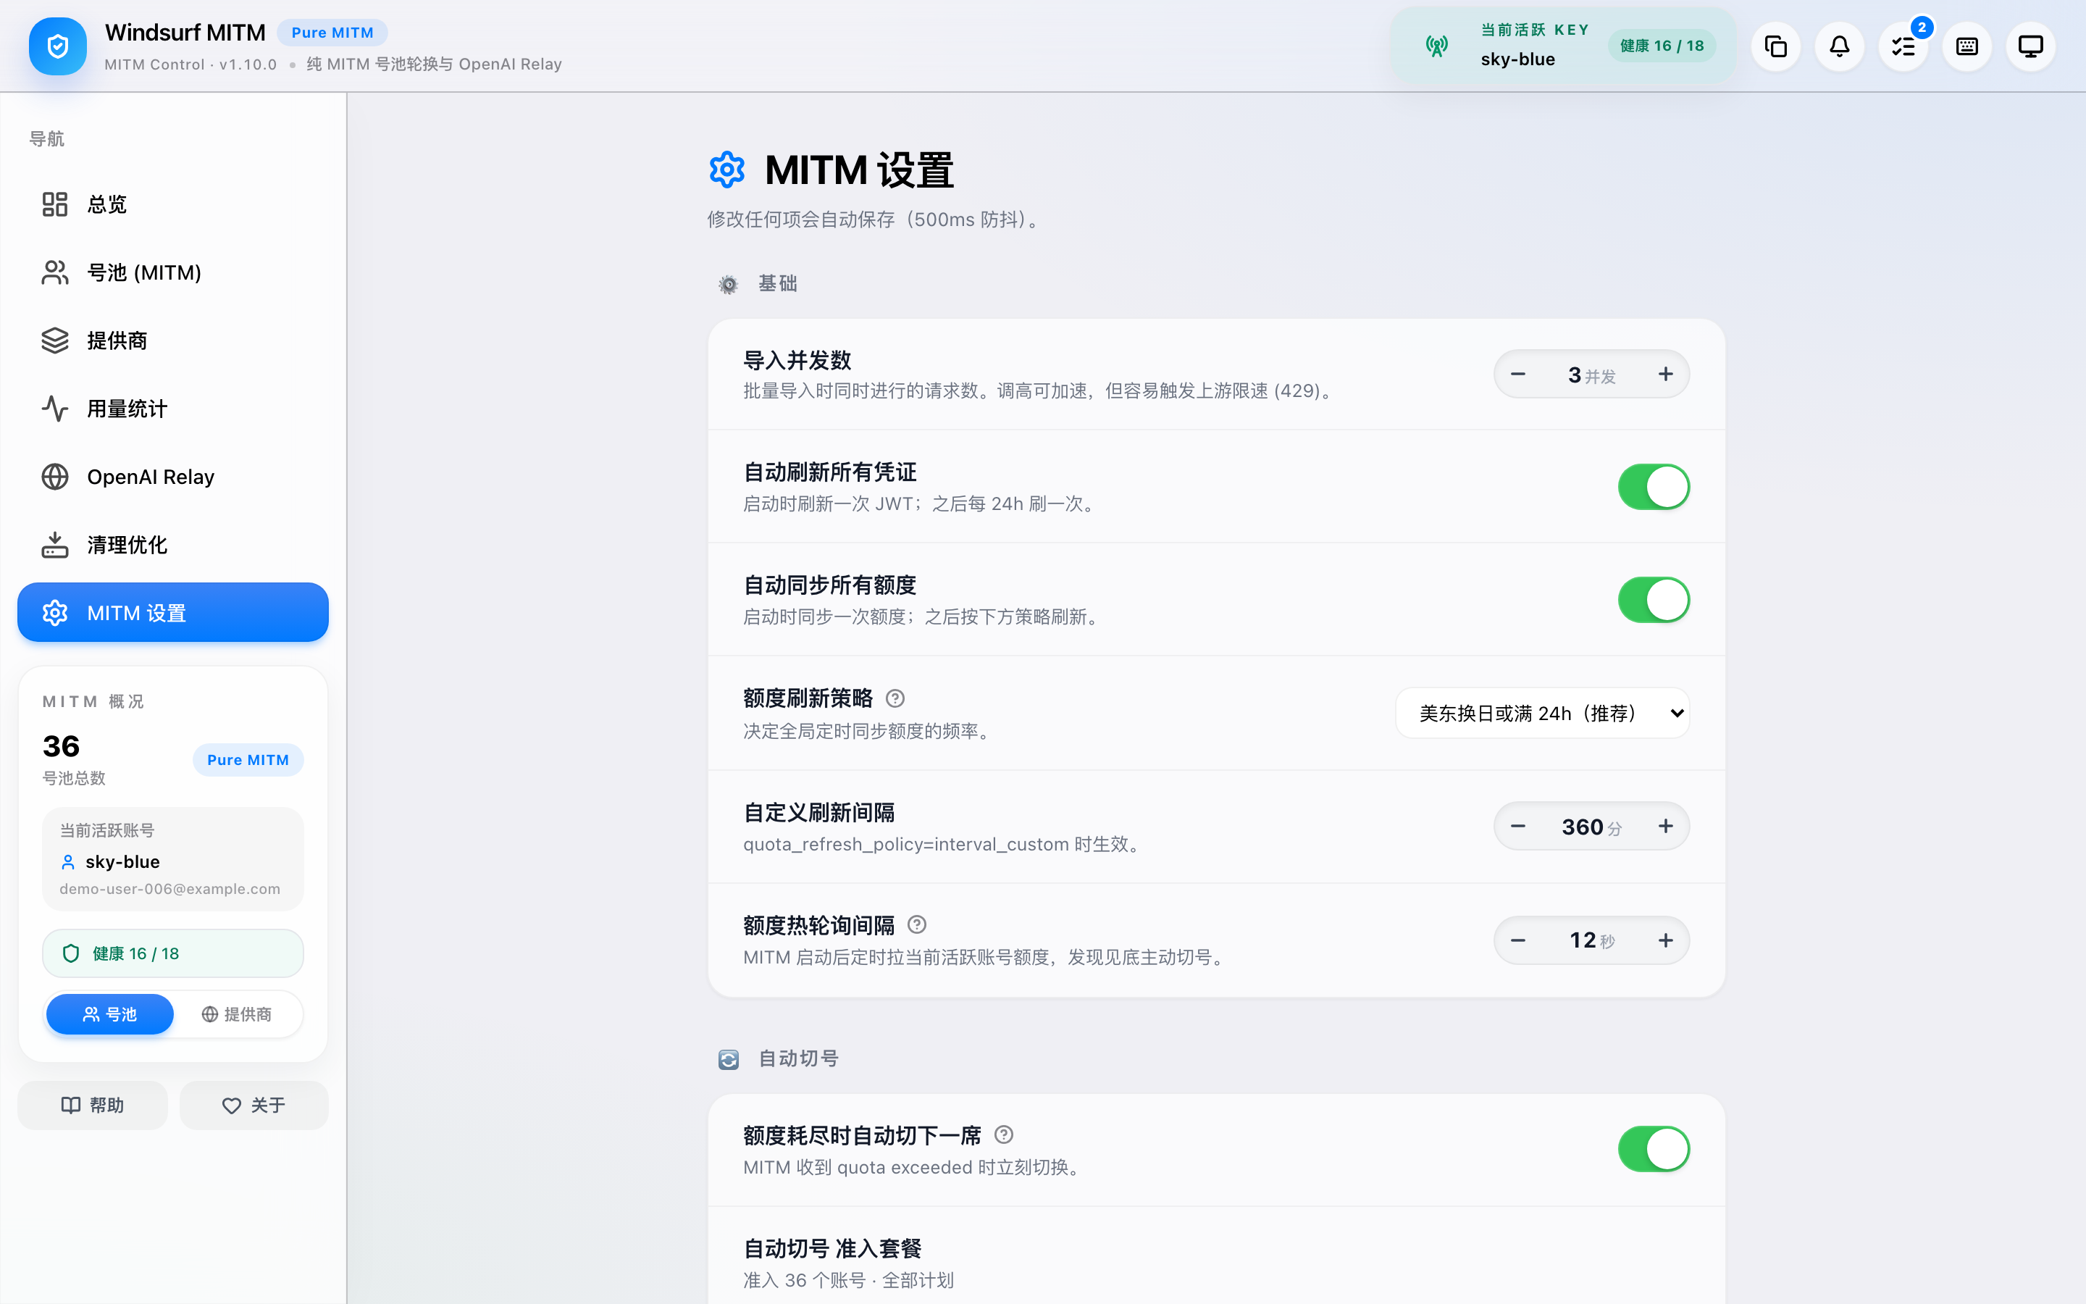Open 额度刷新策略 dropdown
Image resolution: width=2086 pixels, height=1304 pixels.
click(1542, 714)
